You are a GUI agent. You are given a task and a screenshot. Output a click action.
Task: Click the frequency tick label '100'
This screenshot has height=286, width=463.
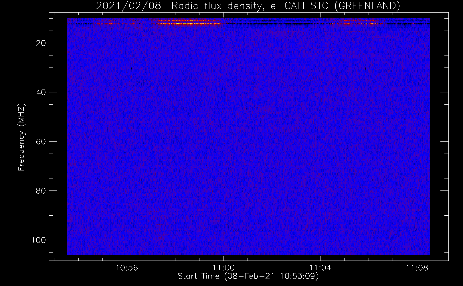pos(39,240)
